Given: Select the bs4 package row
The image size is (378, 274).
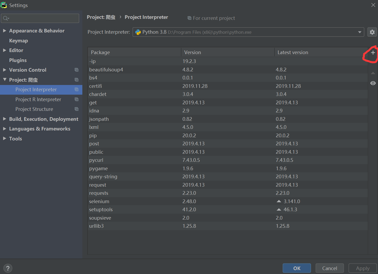Looking at the screenshot, I should coord(228,78).
